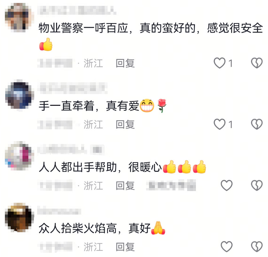
Task: Reply to the 物业警察一呼百应 comment
Action: [x=125, y=63]
